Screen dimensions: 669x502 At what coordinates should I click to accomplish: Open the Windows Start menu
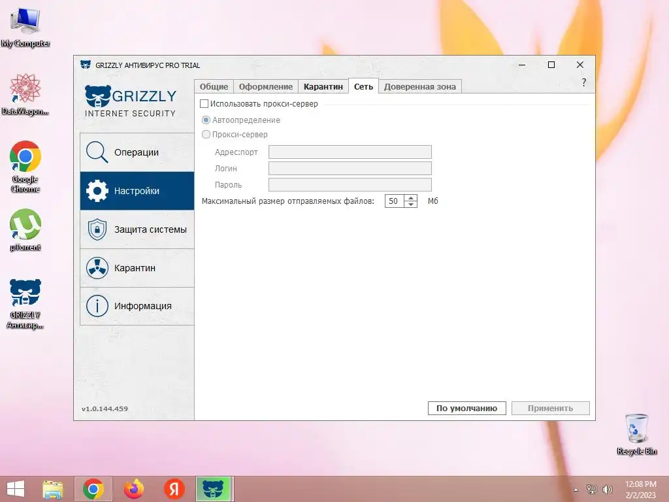pyautogui.click(x=16, y=489)
